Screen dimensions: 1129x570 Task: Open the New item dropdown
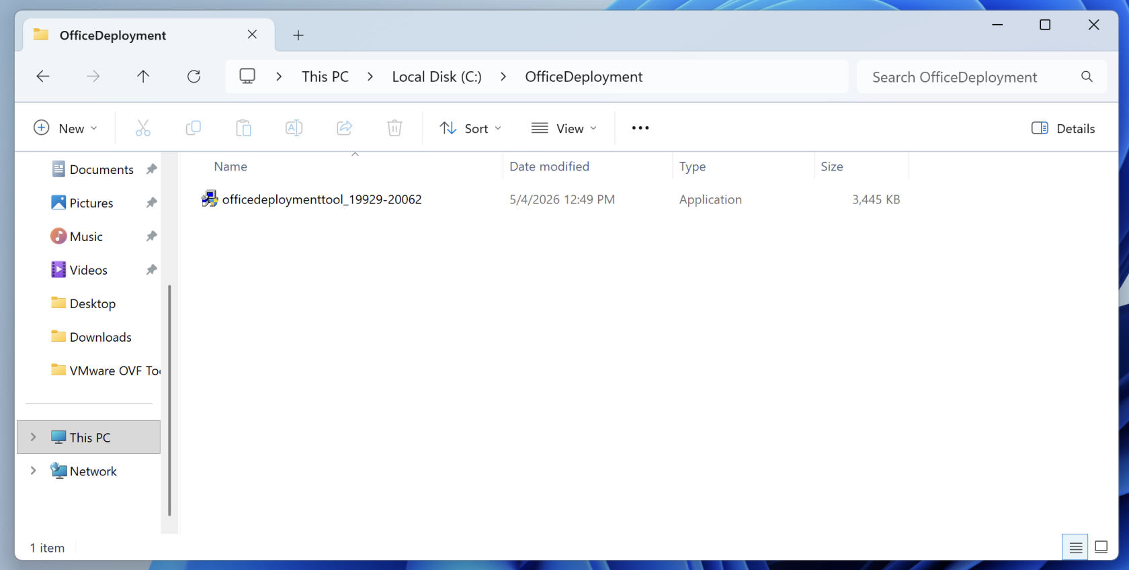tap(66, 128)
